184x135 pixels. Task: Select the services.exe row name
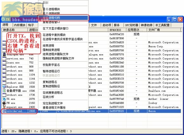[15, 59]
